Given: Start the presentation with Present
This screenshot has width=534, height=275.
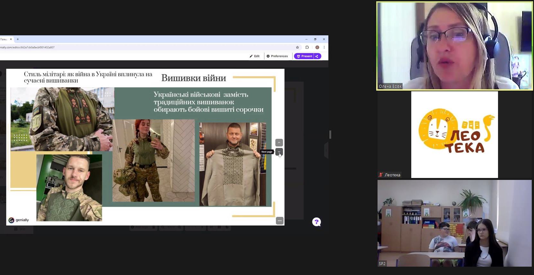Looking at the screenshot, I should click(304, 56).
